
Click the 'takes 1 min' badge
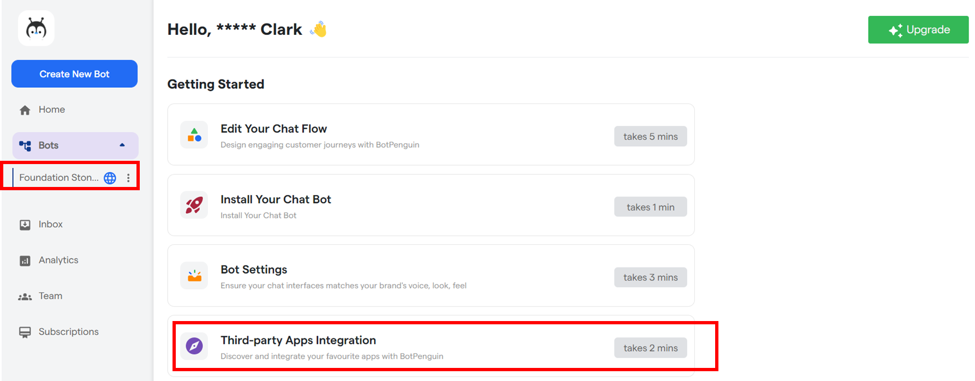click(650, 207)
